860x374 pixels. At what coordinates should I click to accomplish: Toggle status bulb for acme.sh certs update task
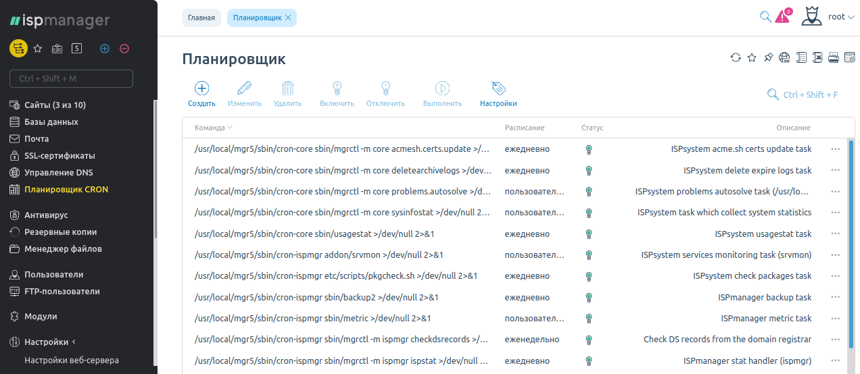pyautogui.click(x=588, y=149)
